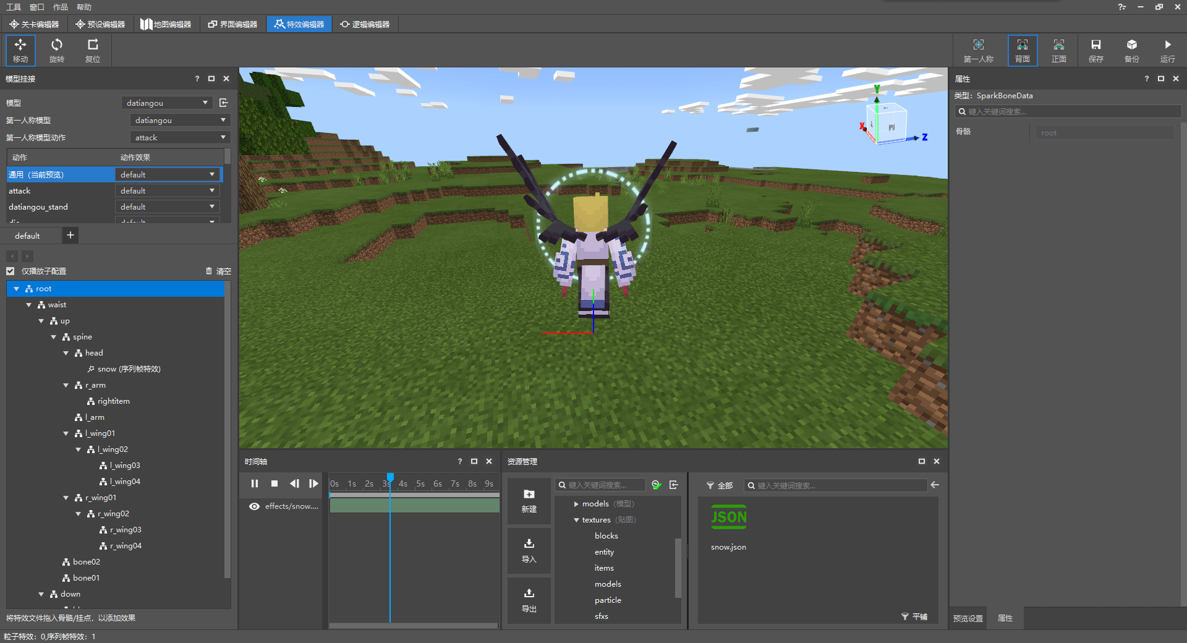This screenshot has height=643, width=1187.
Task: Click the 新建 (New) resource button
Action: (x=529, y=500)
